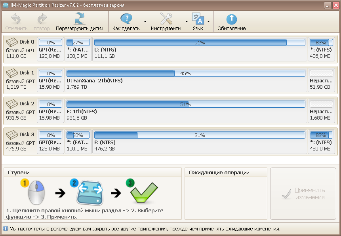Click the step 2 resize drive icon
Screen dimensions: 341x236
tap(87, 192)
